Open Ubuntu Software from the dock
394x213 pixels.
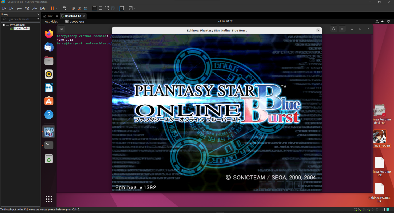tap(49, 101)
